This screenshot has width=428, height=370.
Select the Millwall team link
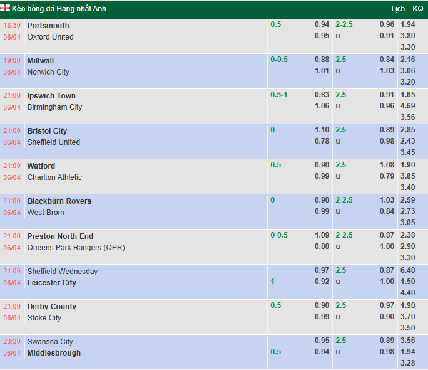(41, 61)
